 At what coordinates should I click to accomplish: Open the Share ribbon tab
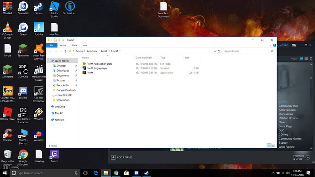pyautogui.click(x=74, y=45)
